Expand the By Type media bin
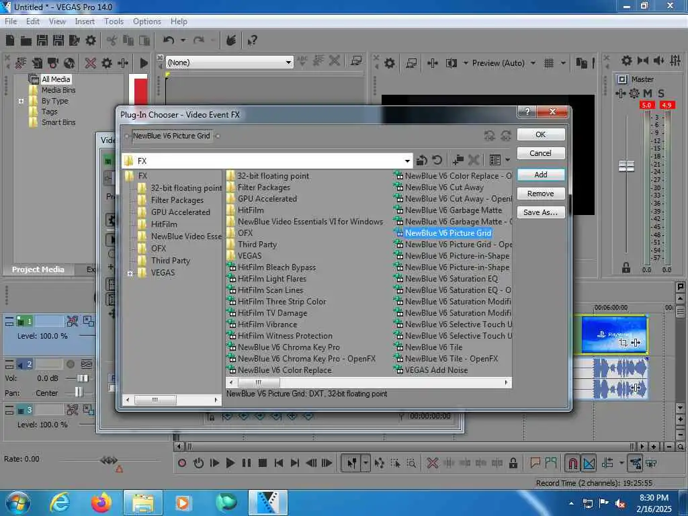Screen dimensions: 688x516 tap(21, 101)
